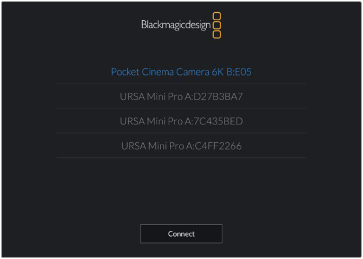
Task: Click the "design" portion of the Blackmagicdesign logo
Action: 199,25
